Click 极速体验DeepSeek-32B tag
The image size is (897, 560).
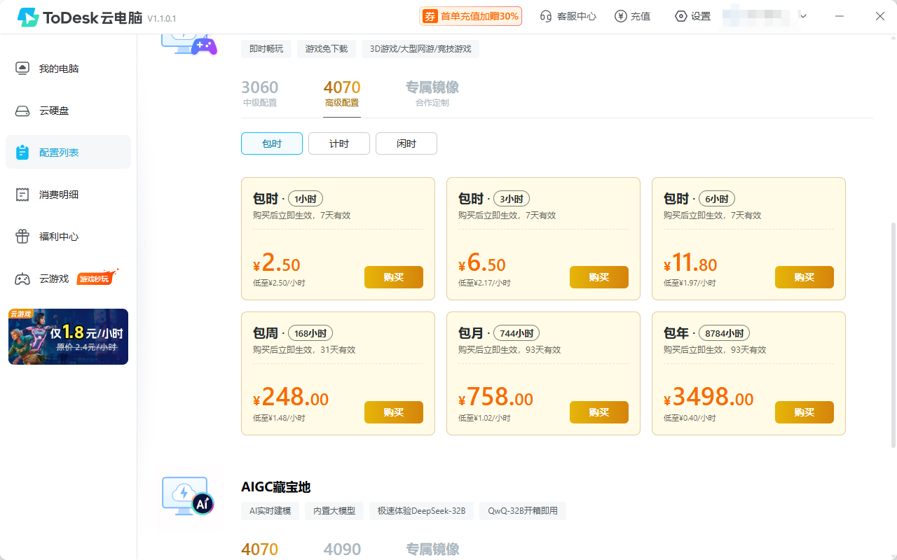click(422, 510)
